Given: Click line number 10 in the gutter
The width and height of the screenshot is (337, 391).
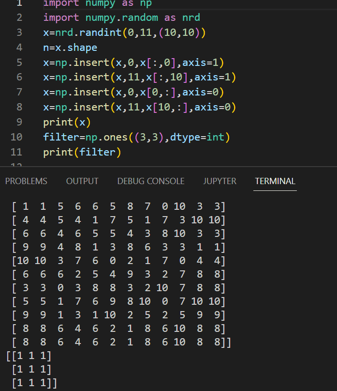Looking at the screenshot, I should tap(16, 137).
